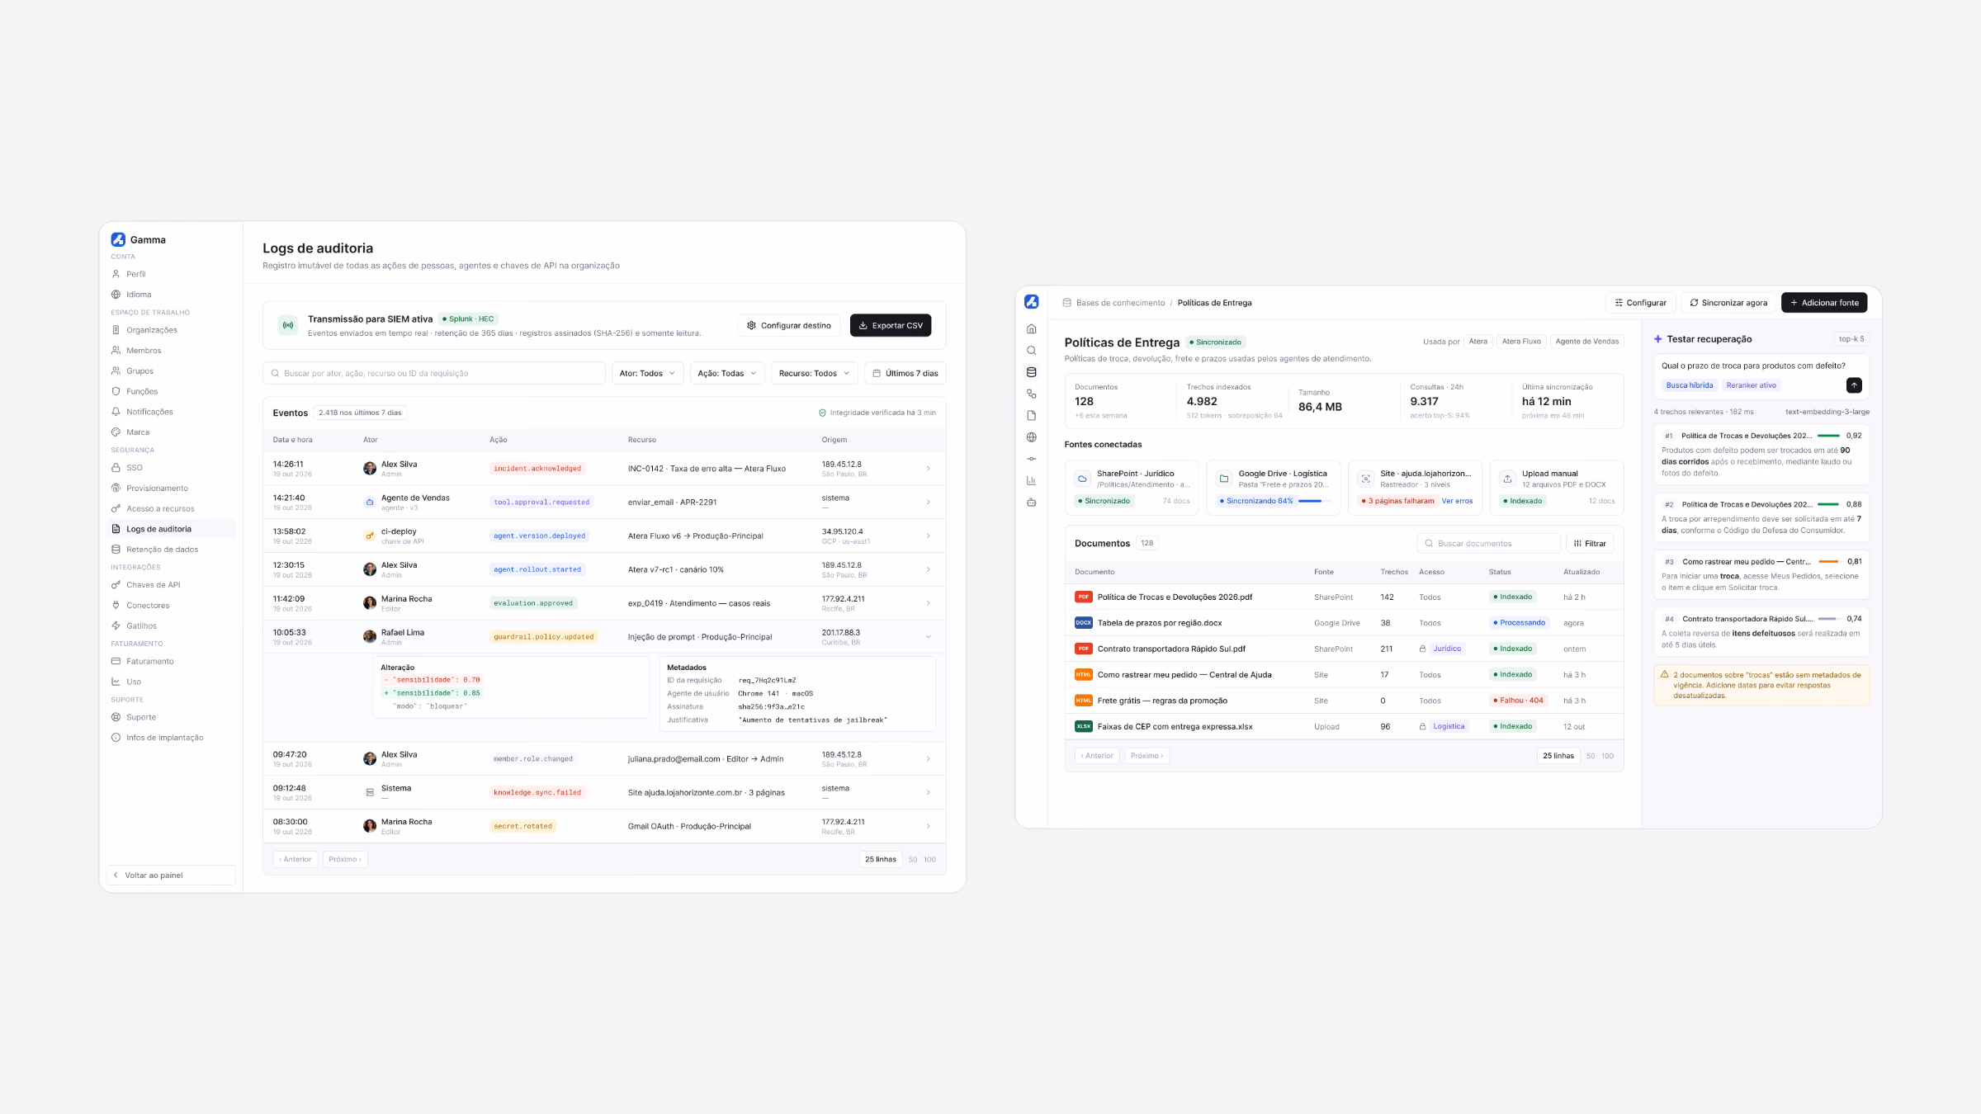
Task: Select 100 rows in the documents table pagination
Action: click(x=1607, y=756)
